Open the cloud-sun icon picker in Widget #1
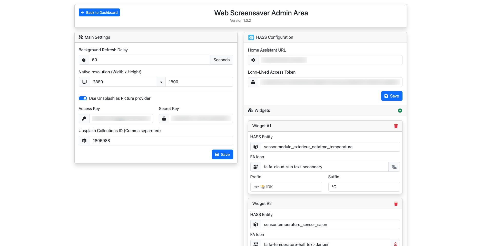 tap(394, 166)
